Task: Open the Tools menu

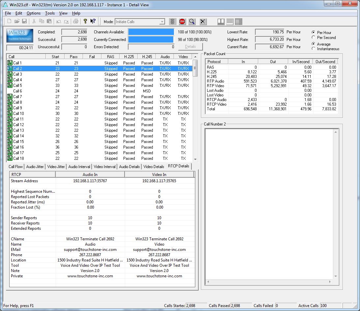Action: 50,13
